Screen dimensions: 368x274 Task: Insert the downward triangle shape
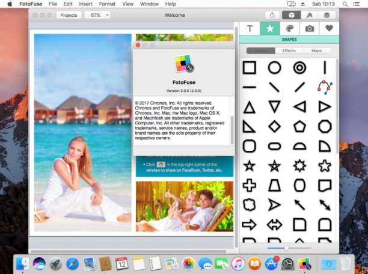[274, 107]
